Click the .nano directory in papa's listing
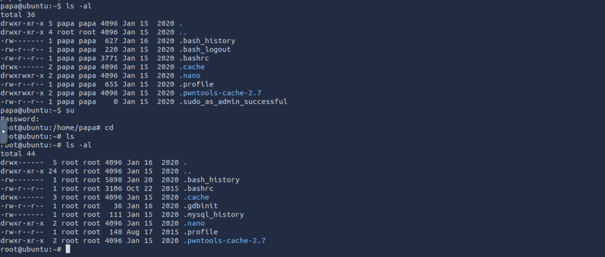The width and height of the screenshot is (605, 257). pos(189,76)
